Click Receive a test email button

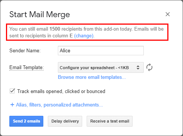[109, 121]
